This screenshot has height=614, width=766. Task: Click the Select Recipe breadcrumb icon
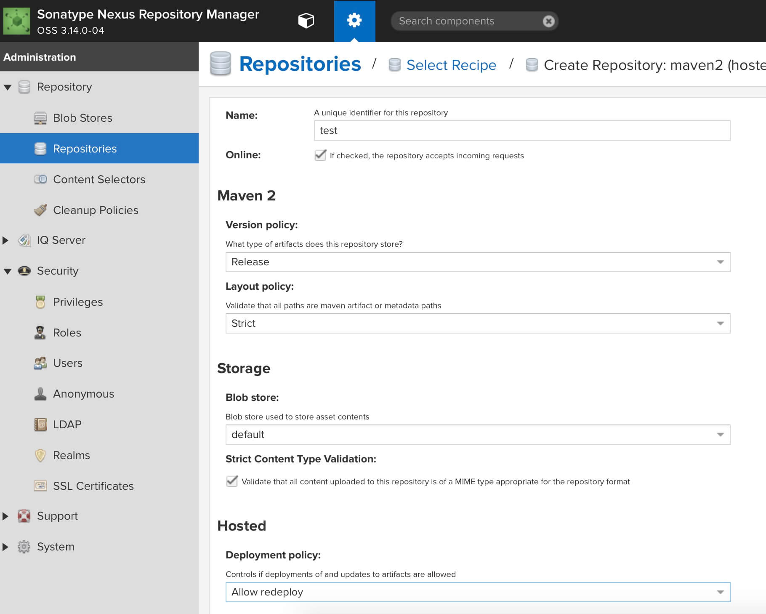pos(394,65)
